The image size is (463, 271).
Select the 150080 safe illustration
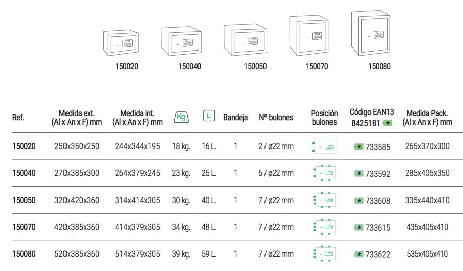pos(371,33)
